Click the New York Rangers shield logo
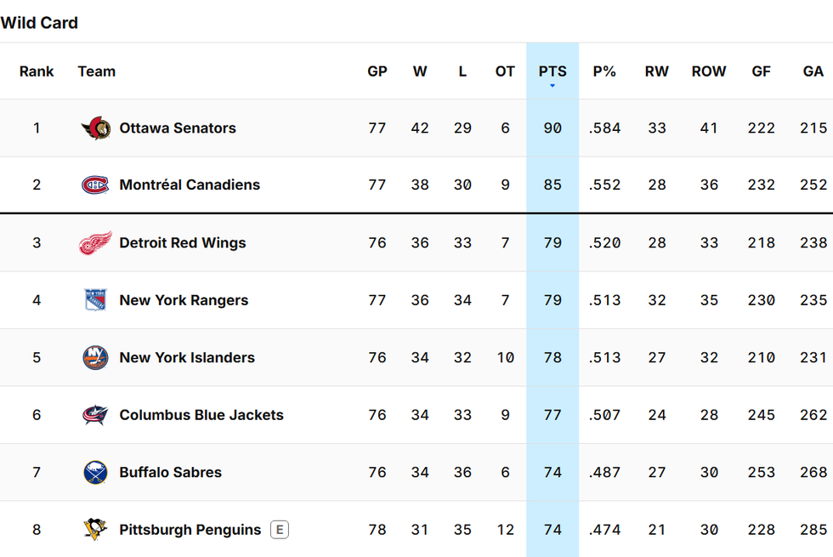 click(x=96, y=299)
